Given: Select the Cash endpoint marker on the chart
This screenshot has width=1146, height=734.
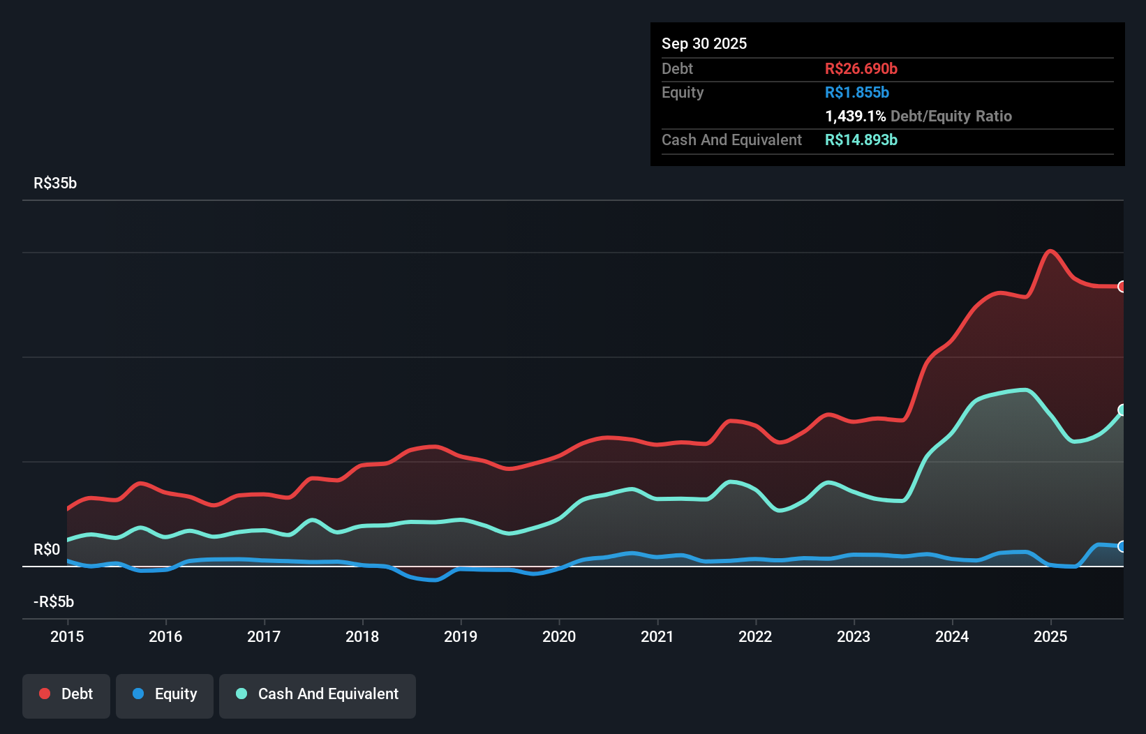Looking at the screenshot, I should click(1123, 410).
